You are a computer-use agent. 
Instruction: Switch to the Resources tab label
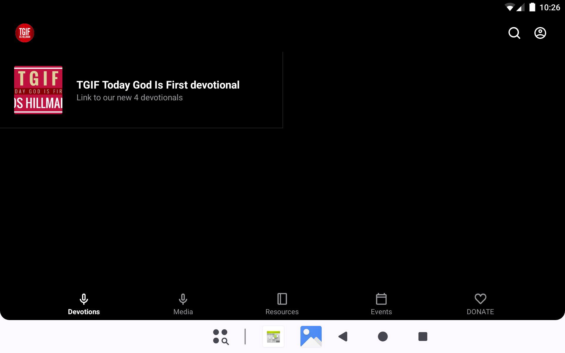coord(282,312)
